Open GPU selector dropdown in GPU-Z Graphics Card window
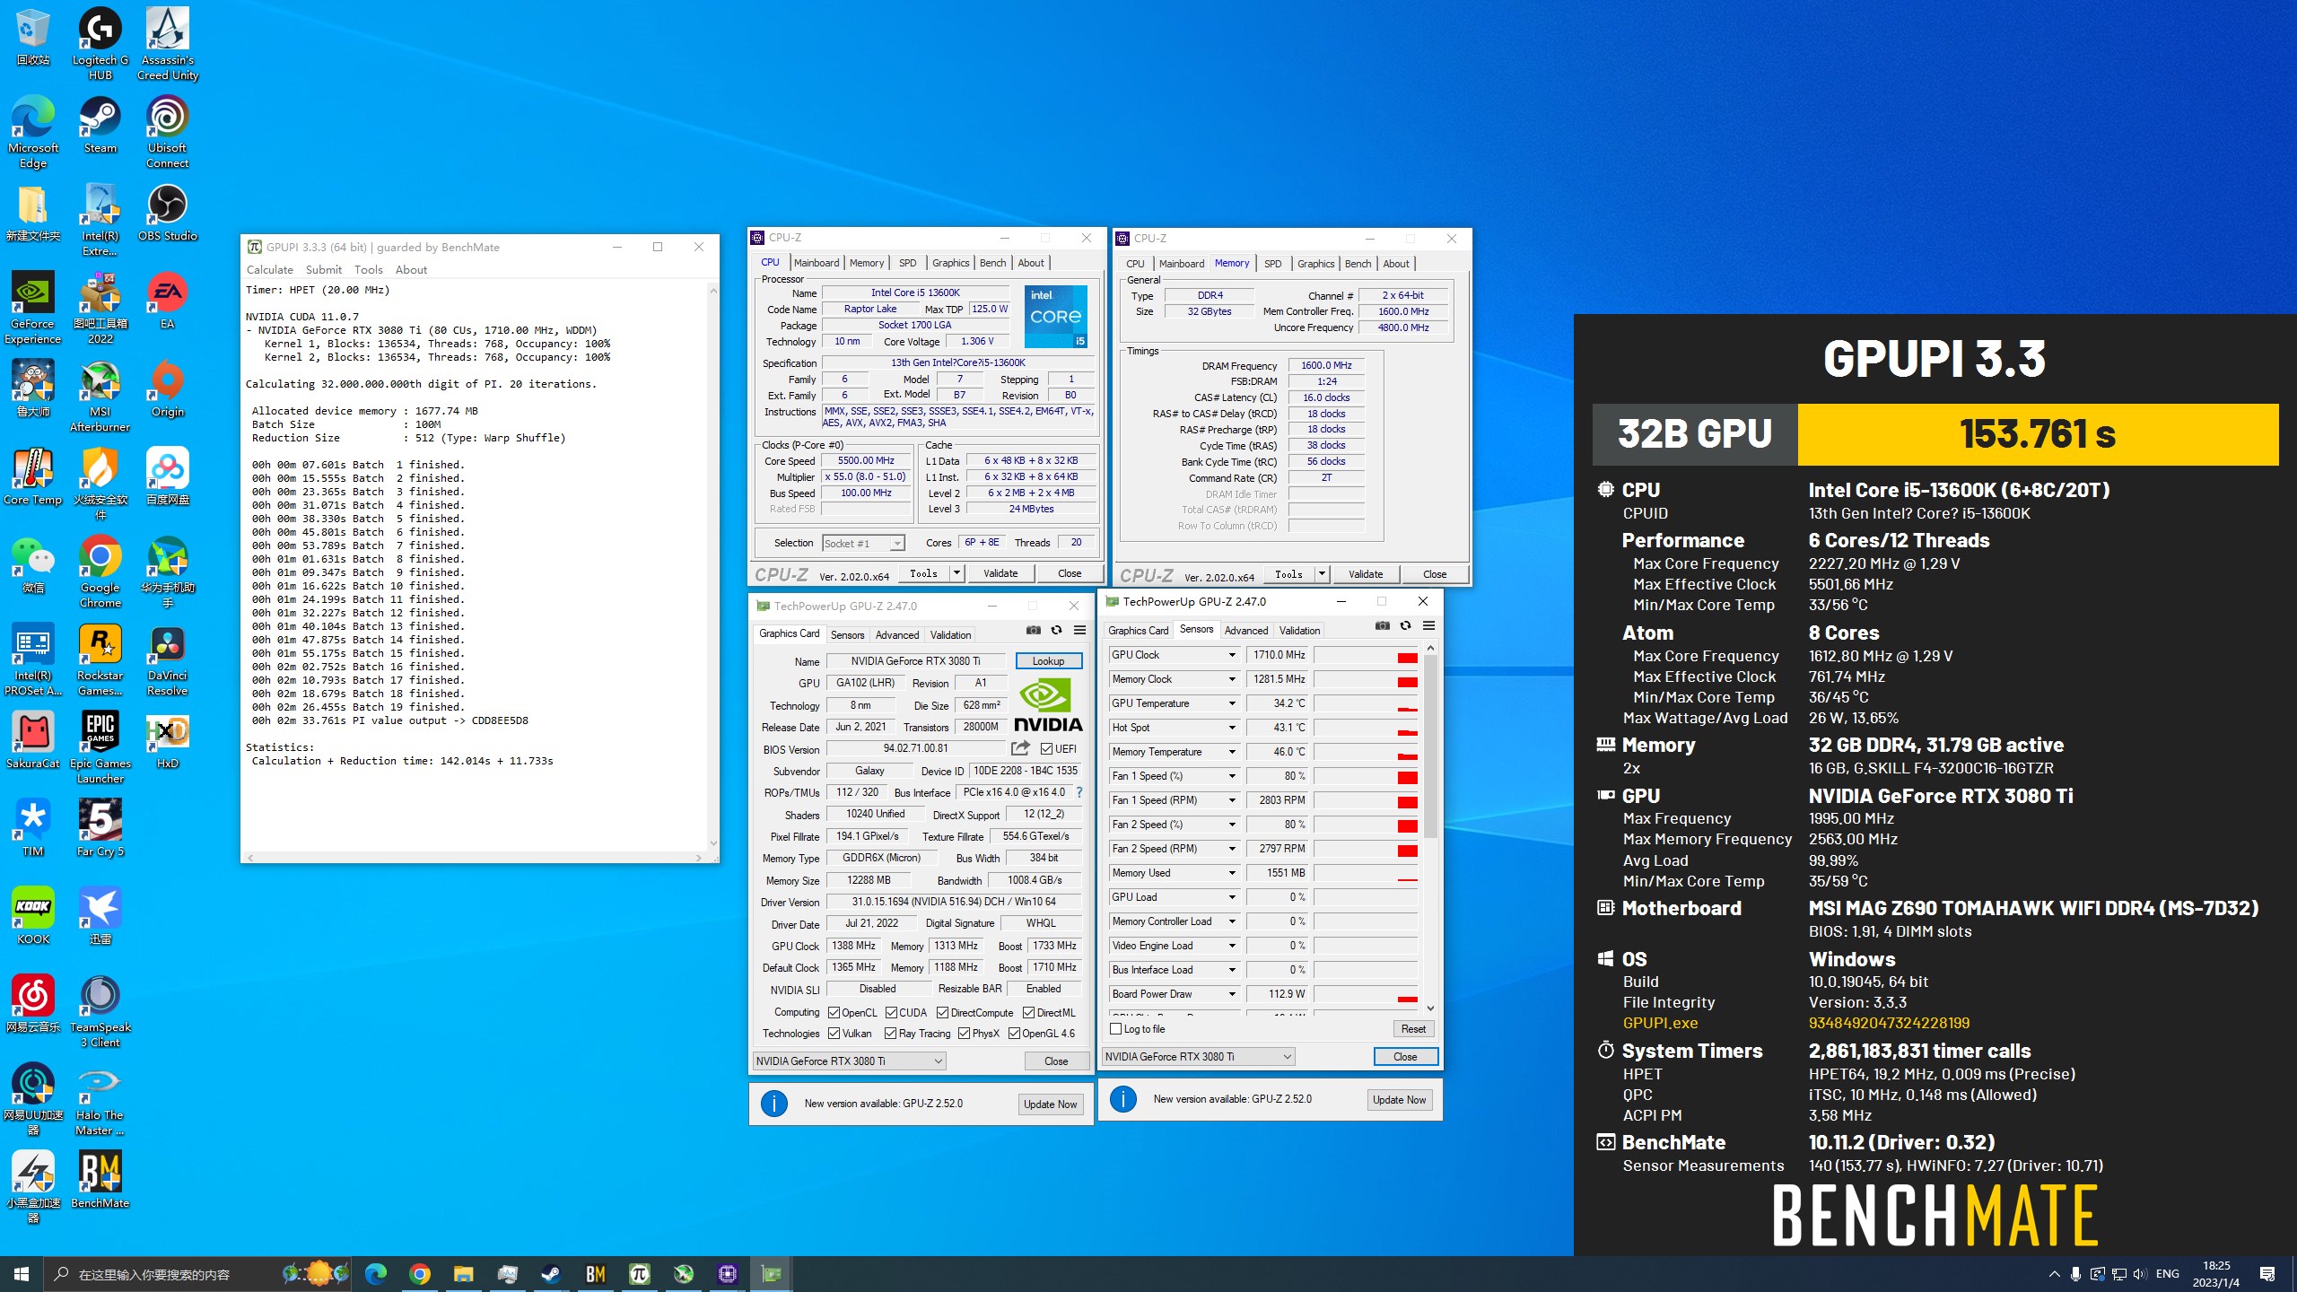The width and height of the screenshot is (2297, 1292). 849,1061
